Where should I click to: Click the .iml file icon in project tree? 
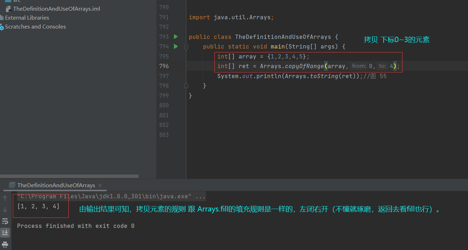[9, 9]
